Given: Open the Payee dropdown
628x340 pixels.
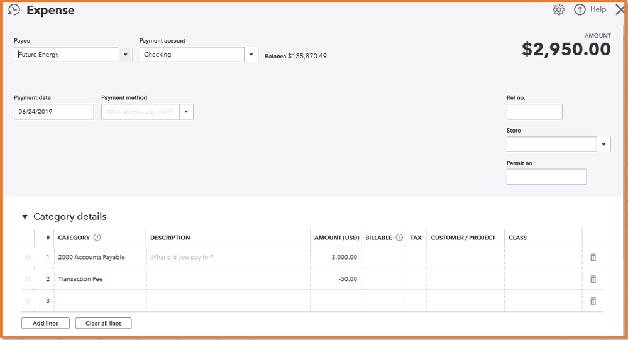Looking at the screenshot, I should click(x=126, y=55).
